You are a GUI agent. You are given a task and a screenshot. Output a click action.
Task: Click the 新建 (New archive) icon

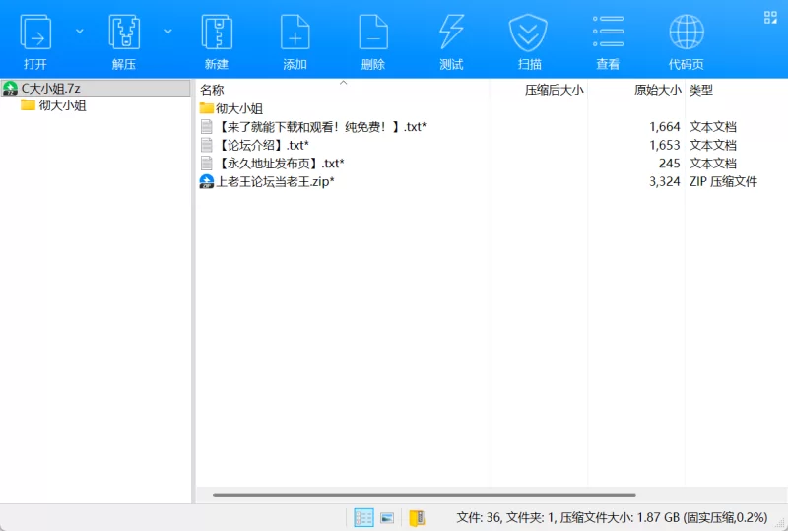217,33
